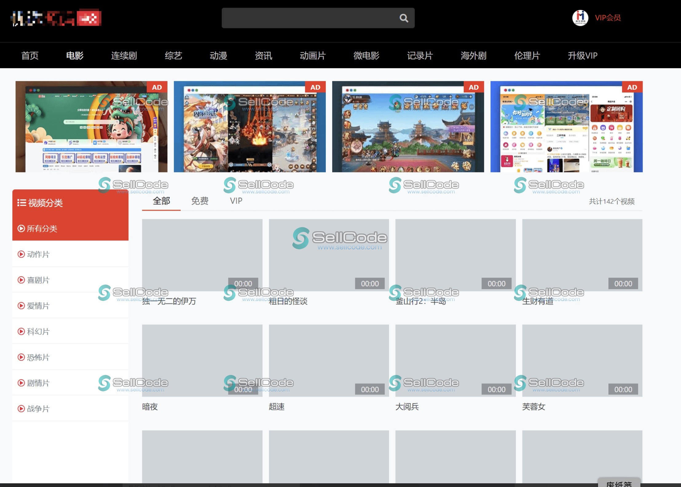Switch to the VIP tab

(x=236, y=201)
